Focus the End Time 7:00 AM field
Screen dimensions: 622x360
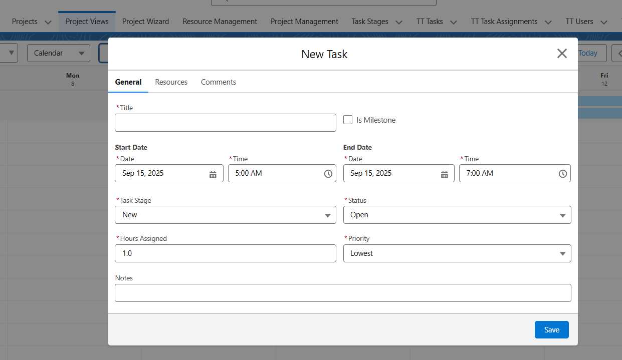coord(515,173)
